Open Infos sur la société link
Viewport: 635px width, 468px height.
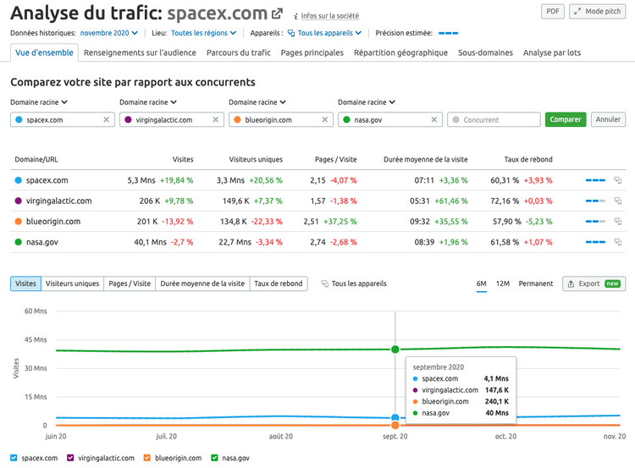(329, 16)
